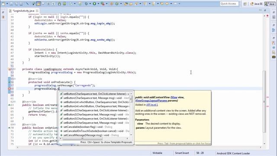Click the 58 : 29 cursor position status
The width and height of the screenshot is (277, 156).
click(x=200, y=153)
